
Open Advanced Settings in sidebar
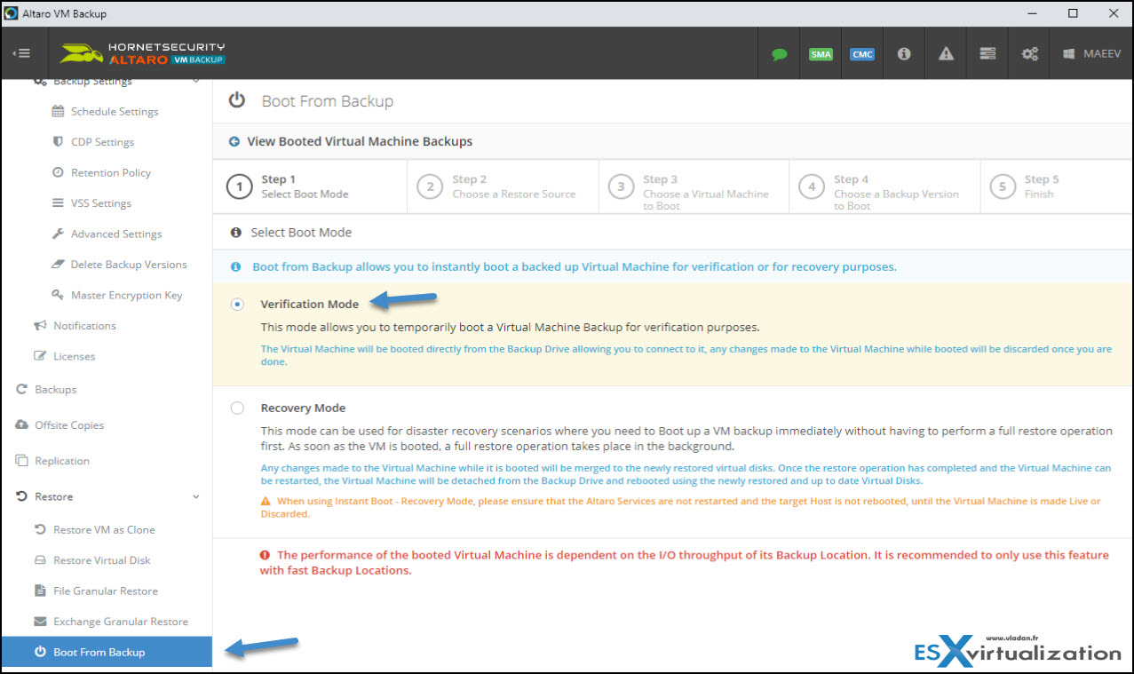[x=116, y=234]
